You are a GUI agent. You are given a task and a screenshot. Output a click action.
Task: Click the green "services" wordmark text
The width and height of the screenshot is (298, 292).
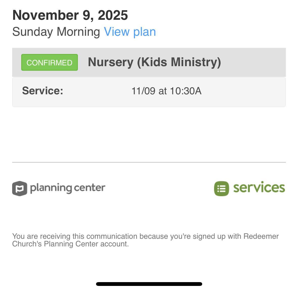259,188
